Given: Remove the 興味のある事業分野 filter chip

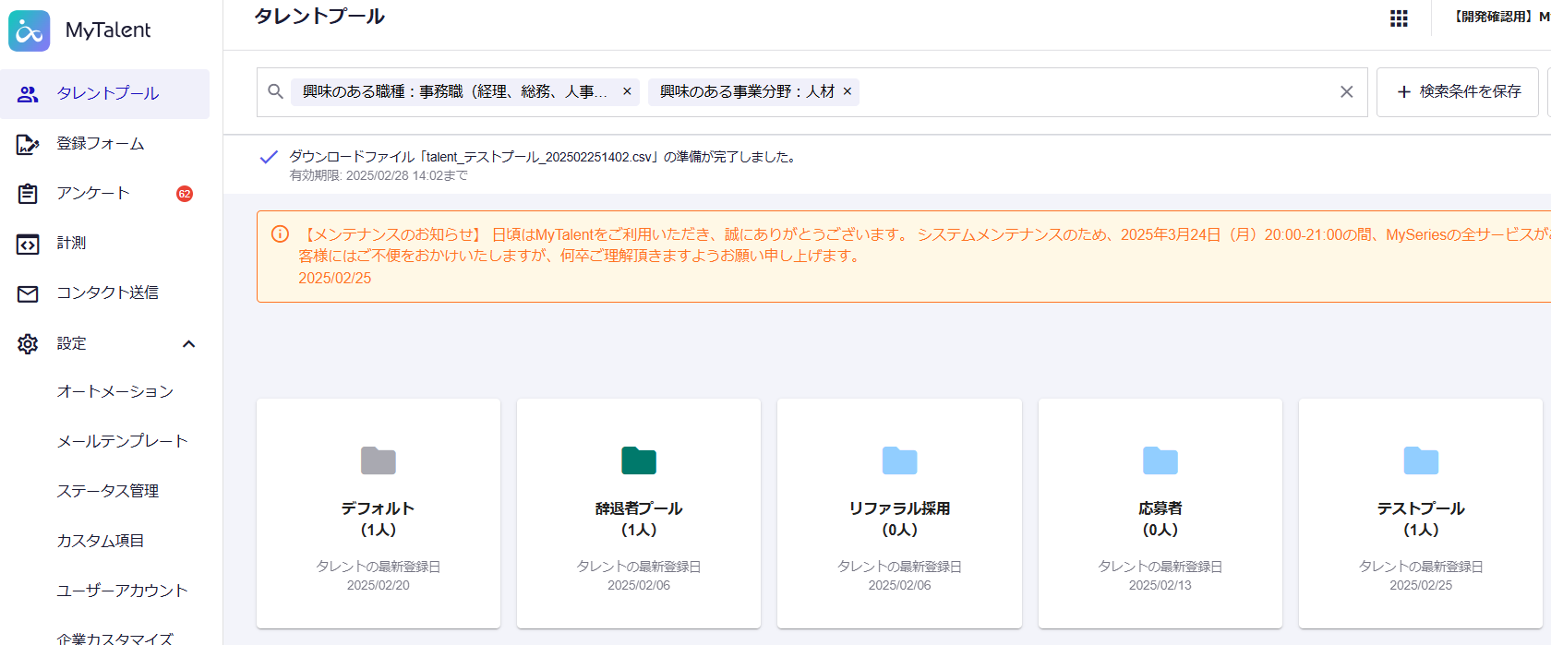Looking at the screenshot, I should click(848, 91).
